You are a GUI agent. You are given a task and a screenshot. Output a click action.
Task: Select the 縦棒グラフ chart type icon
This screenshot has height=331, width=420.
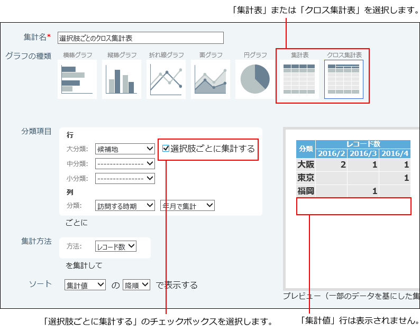click(x=122, y=79)
